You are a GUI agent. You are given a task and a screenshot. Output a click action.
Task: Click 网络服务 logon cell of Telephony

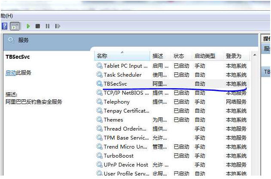pos(236,102)
